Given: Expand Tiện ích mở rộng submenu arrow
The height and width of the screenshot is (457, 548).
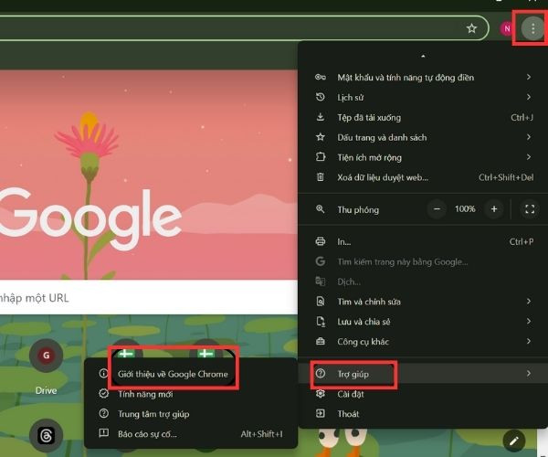Looking at the screenshot, I should coord(529,157).
